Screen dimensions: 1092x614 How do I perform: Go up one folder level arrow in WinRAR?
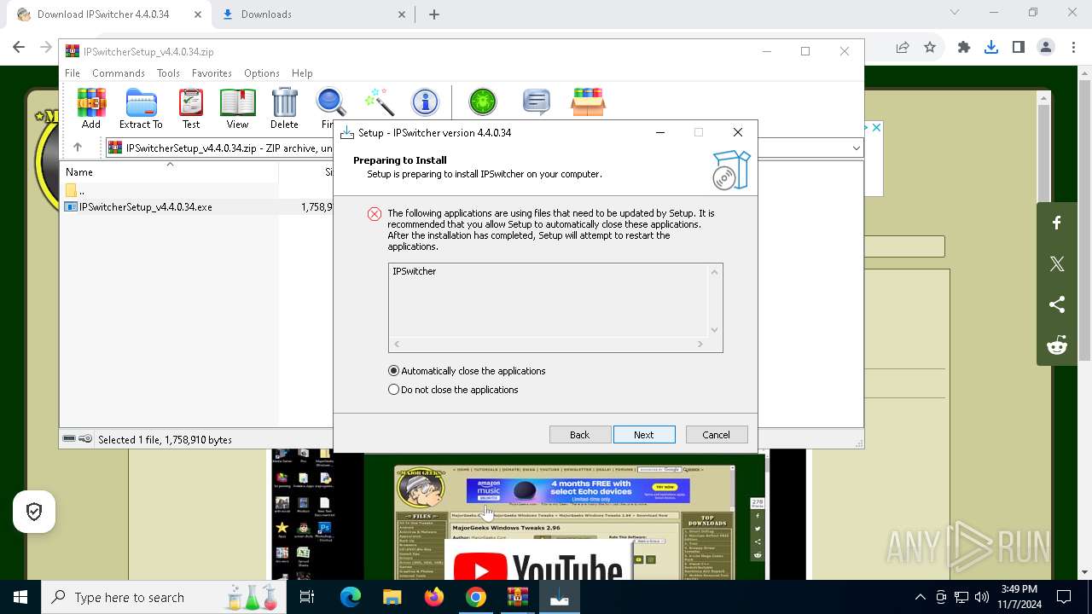coord(78,148)
